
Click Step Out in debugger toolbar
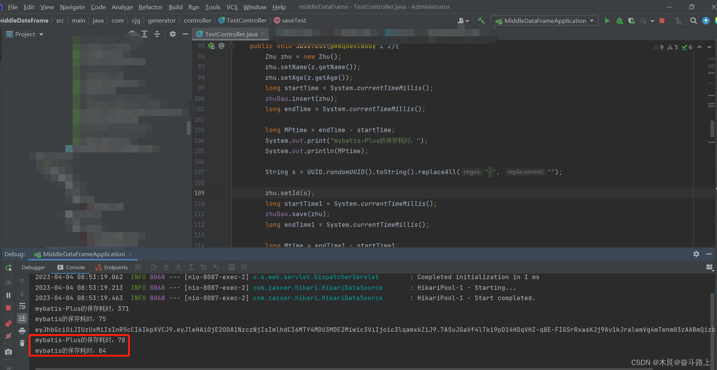coord(191,267)
